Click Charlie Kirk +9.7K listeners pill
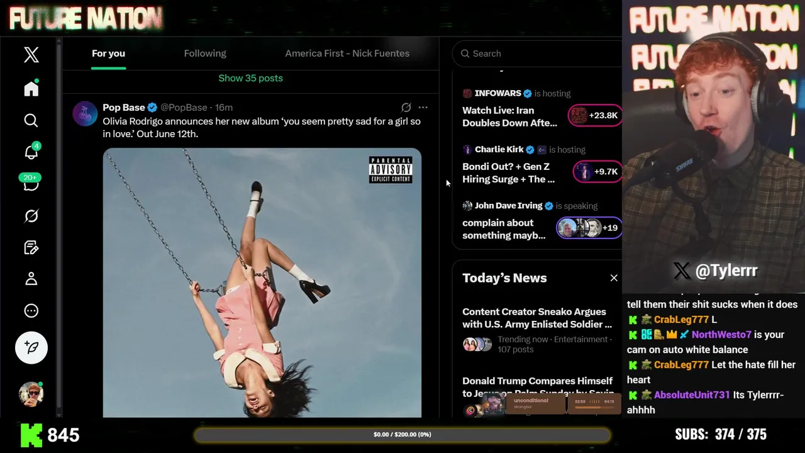The width and height of the screenshot is (805, 453). pyautogui.click(x=597, y=171)
